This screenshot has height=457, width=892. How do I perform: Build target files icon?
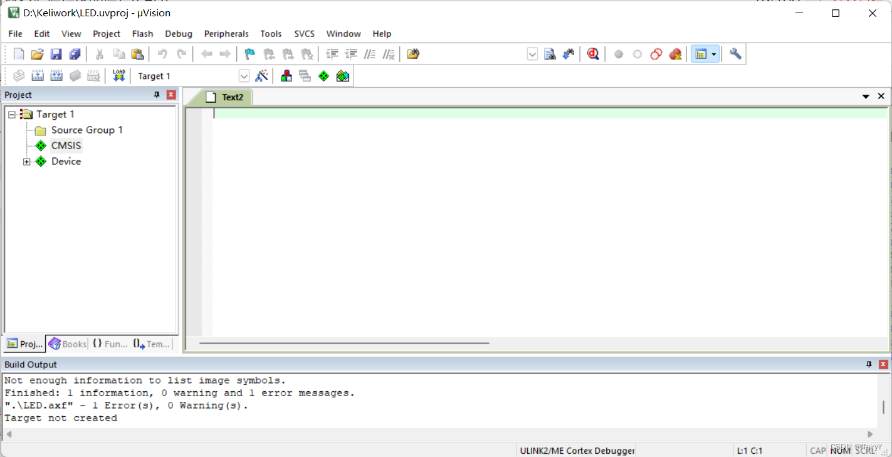[37, 76]
